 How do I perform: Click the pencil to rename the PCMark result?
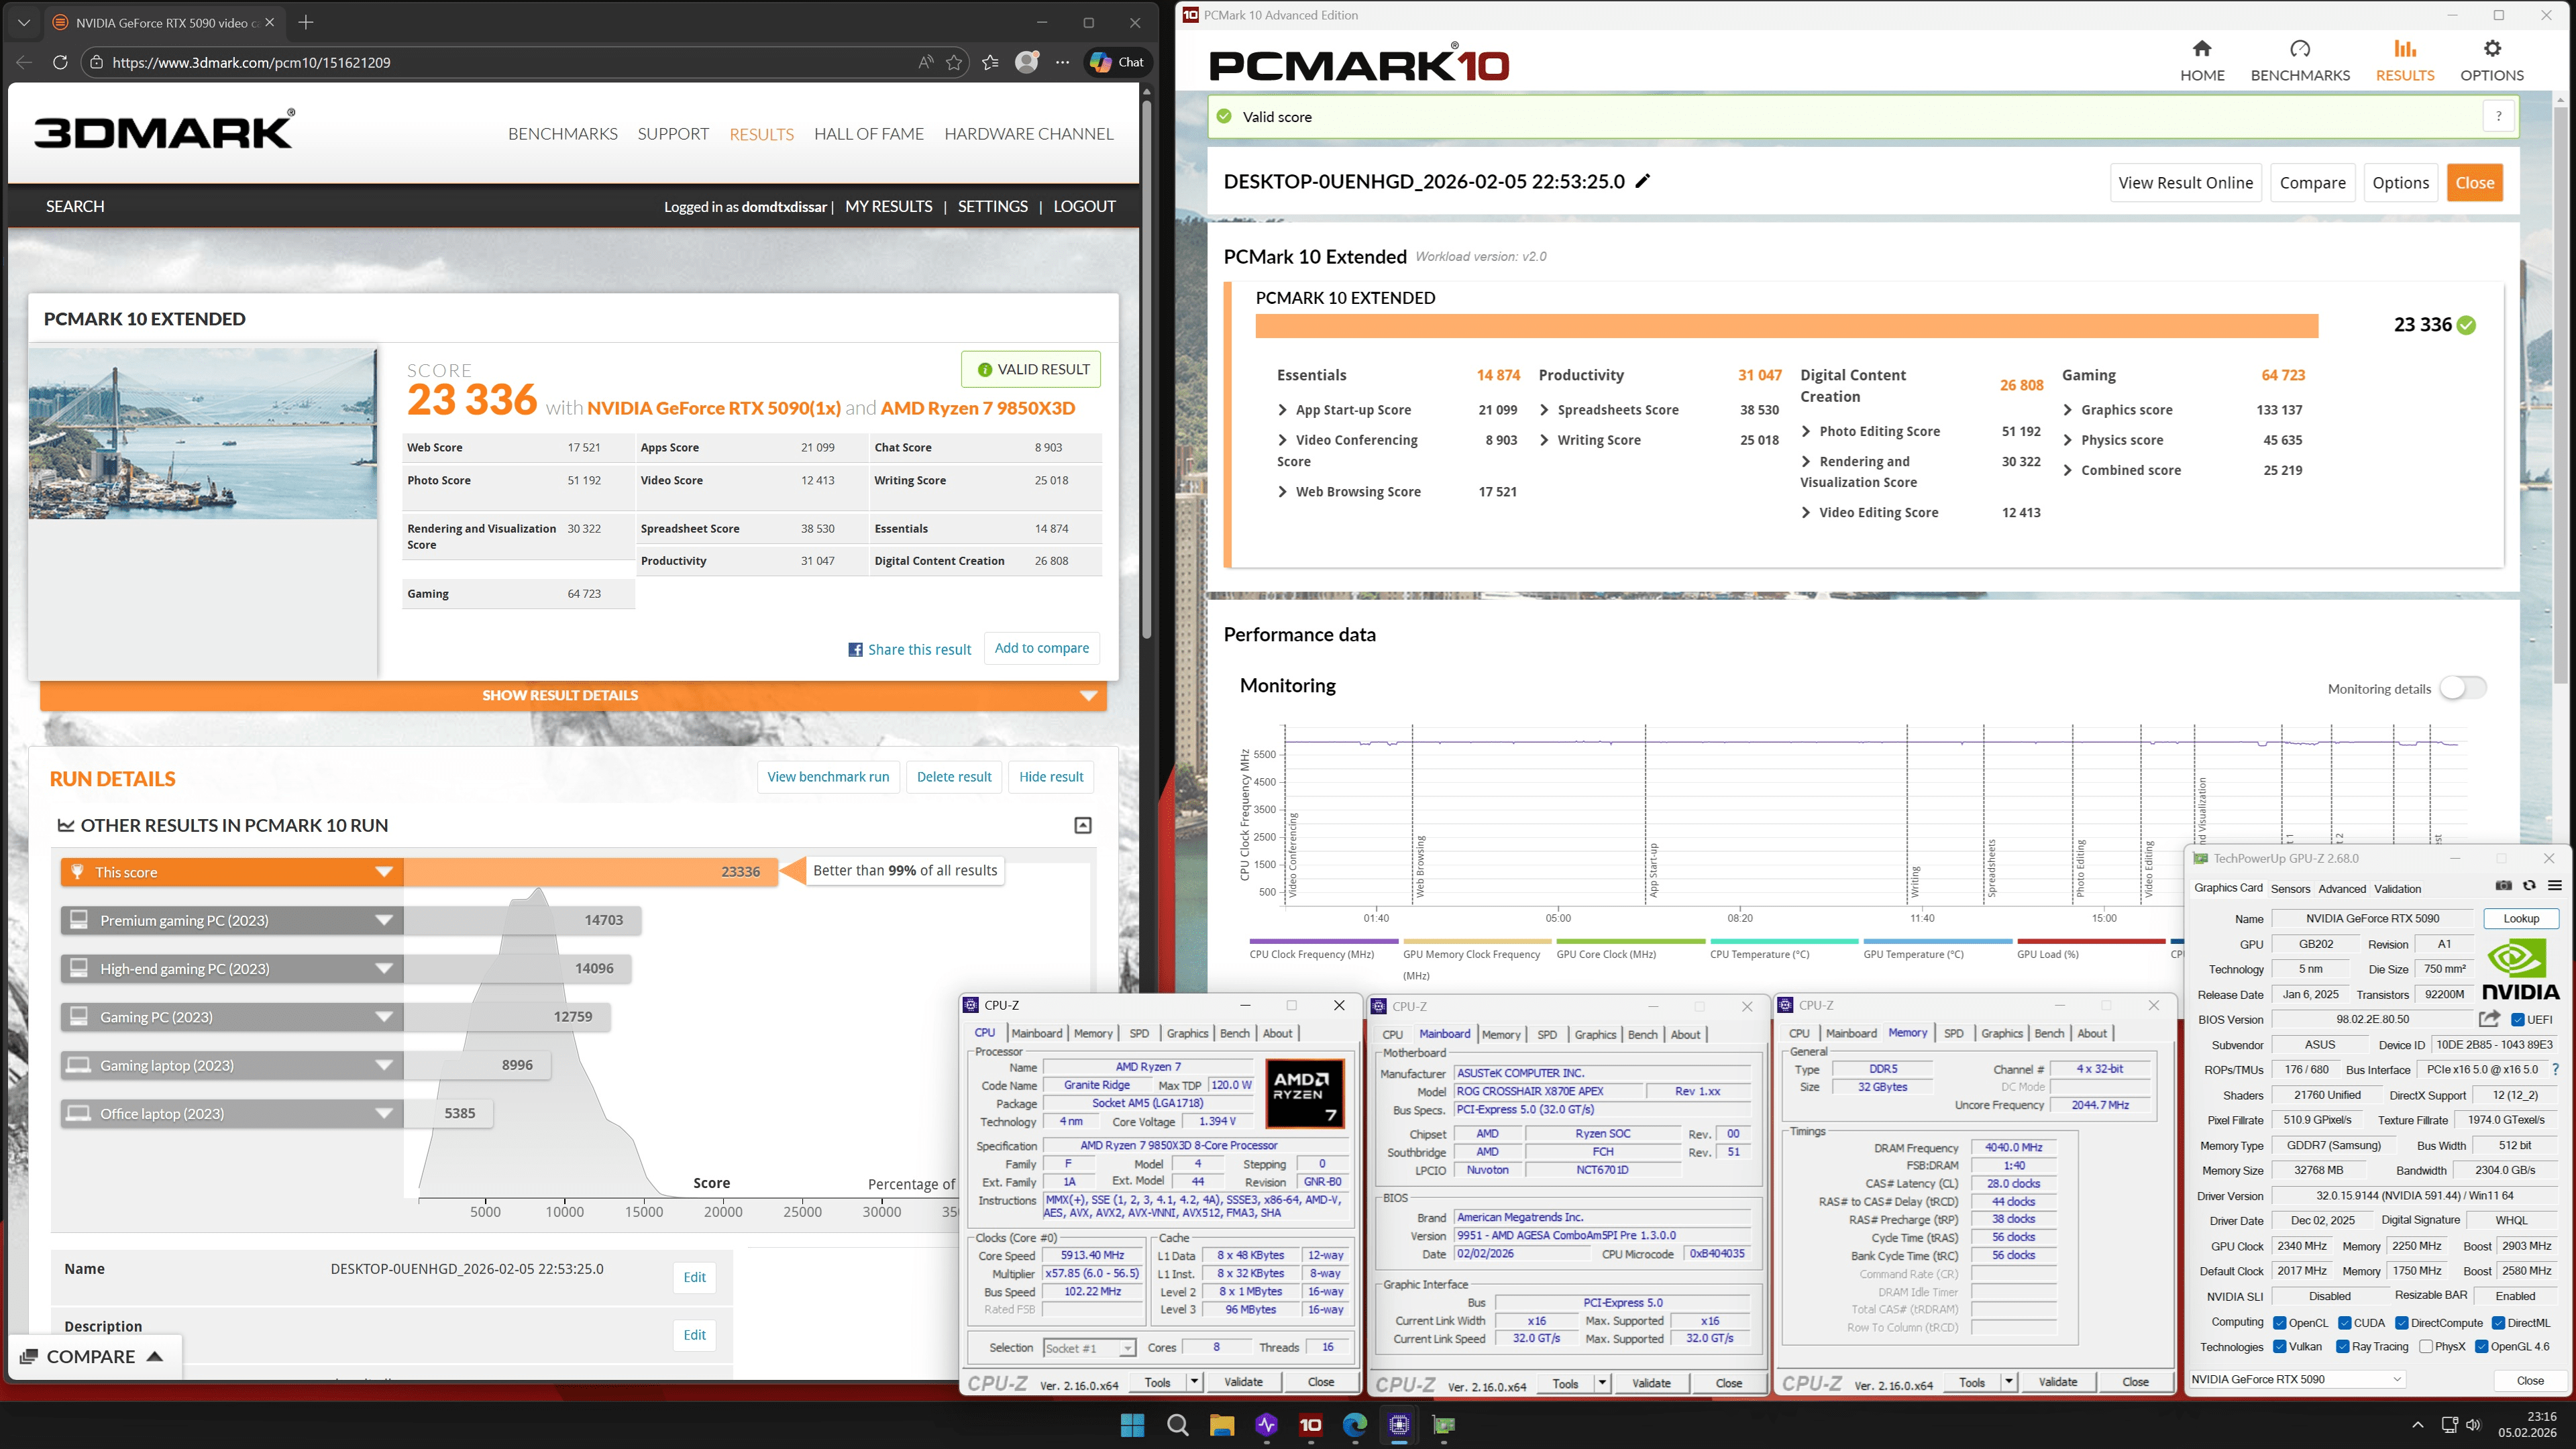pos(1642,181)
